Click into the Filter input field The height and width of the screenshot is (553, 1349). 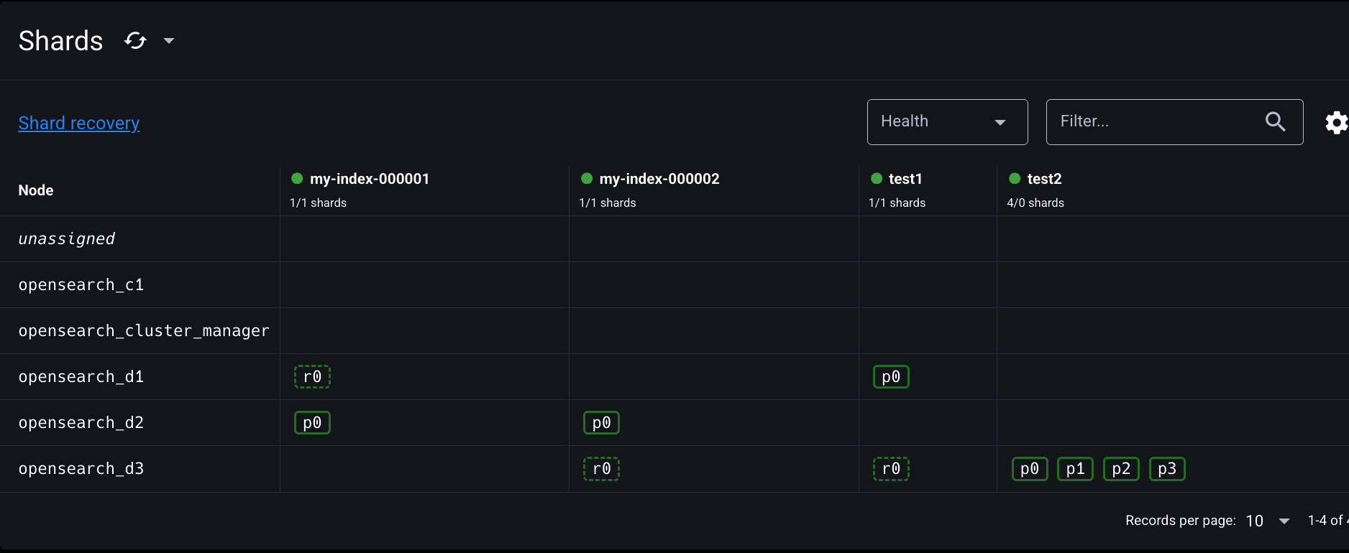pos(1154,122)
